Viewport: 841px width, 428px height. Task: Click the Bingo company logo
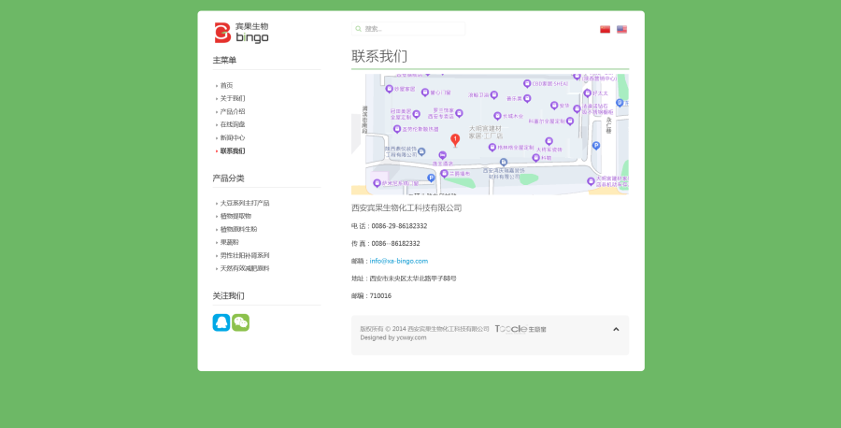coord(241,33)
